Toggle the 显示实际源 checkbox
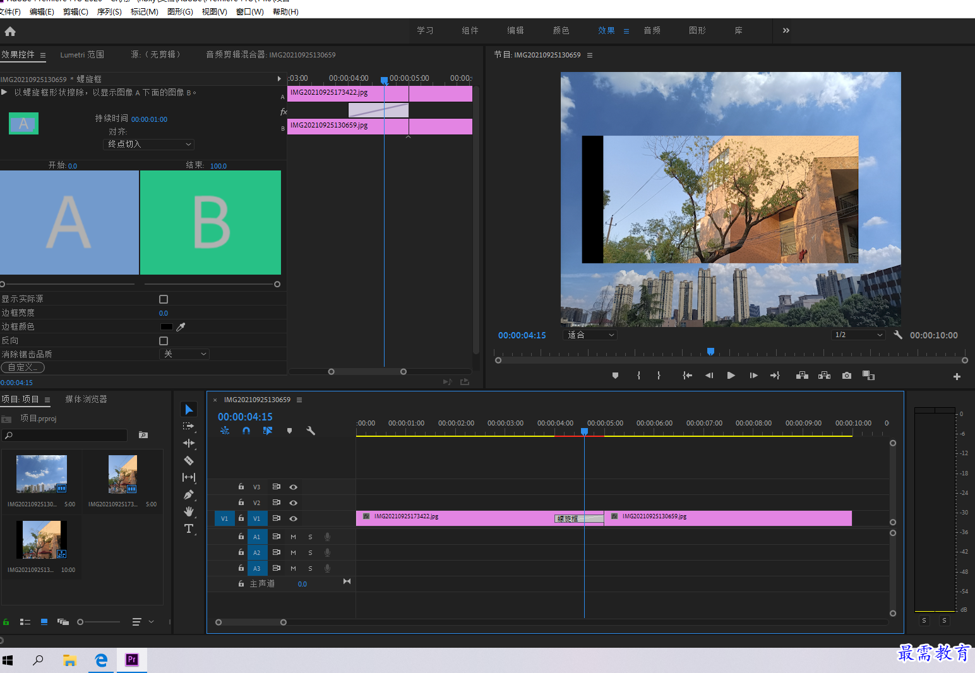975x673 pixels. click(164, 299)
